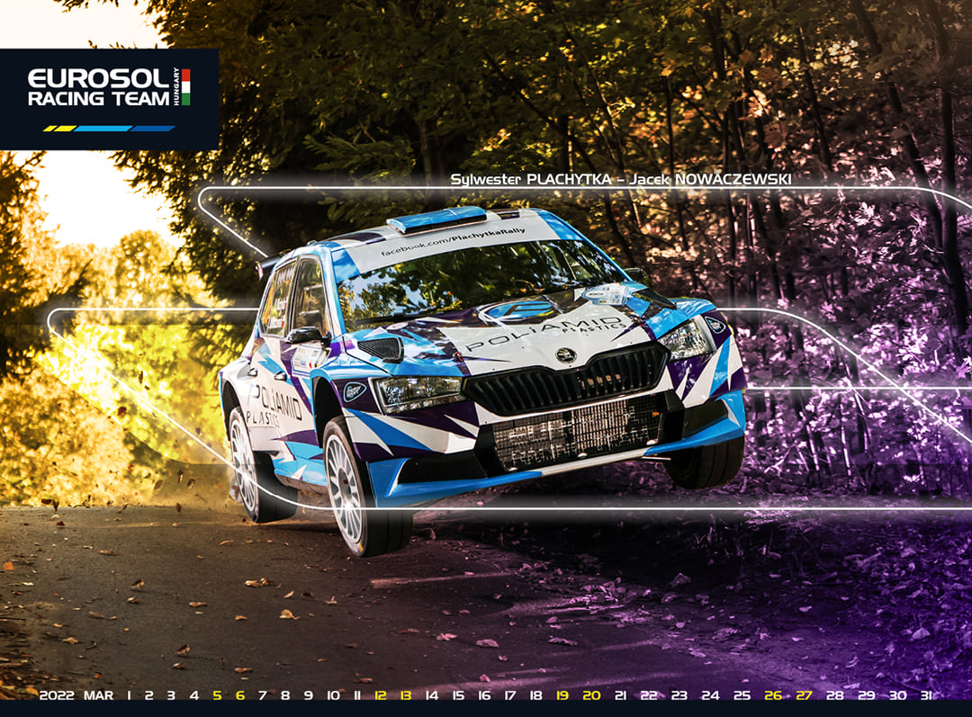Select day 29 in the calendar strip
This screenshot has height=717, width=972.
867,695
